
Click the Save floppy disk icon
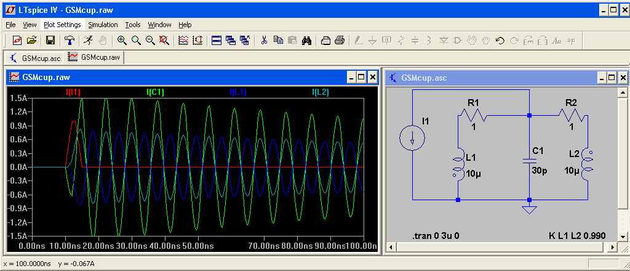[x=50, y=41]
